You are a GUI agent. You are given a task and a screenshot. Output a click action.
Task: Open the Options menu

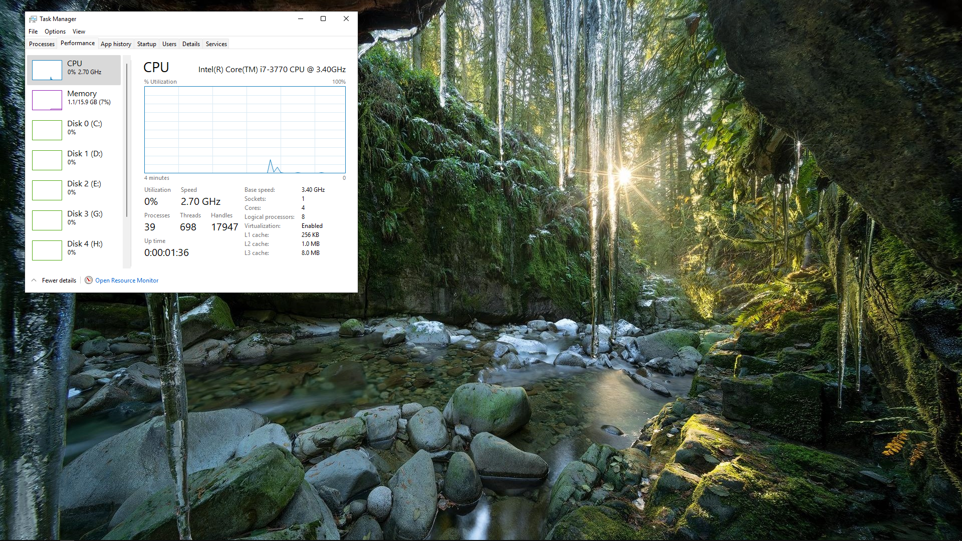[55, 32]
